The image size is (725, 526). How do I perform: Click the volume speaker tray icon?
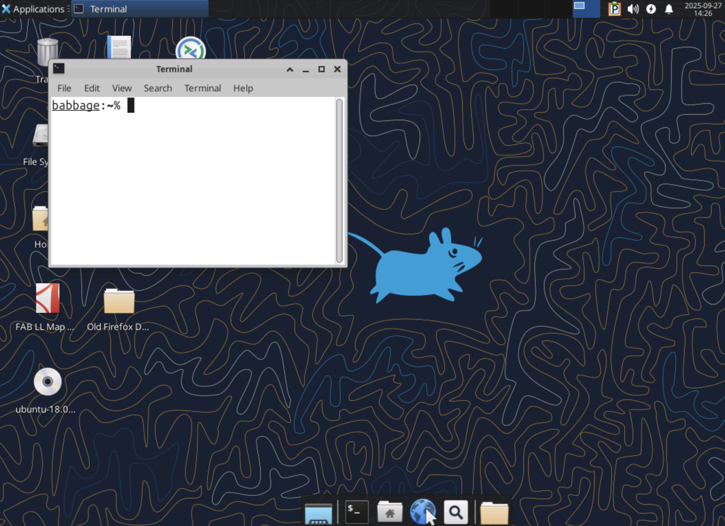click(633, 9)
